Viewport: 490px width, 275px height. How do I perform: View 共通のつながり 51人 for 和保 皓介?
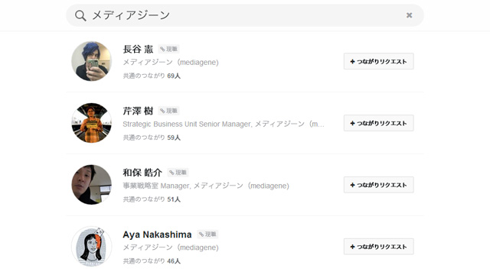pyautogui.click(x=152, y=199)
